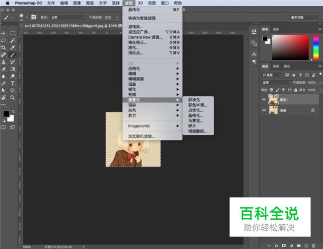The width and height of the screenshot is (323, 249).
Task: Select the Lasso tool
Action: click(3, 41)
